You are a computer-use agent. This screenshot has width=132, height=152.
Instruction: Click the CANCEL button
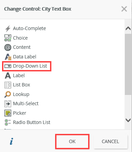coord(111,141)
